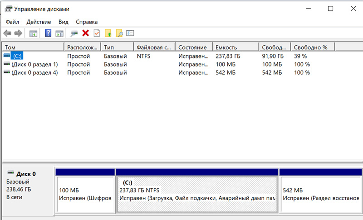Sort by the Располож... column header

pos(83,47)
